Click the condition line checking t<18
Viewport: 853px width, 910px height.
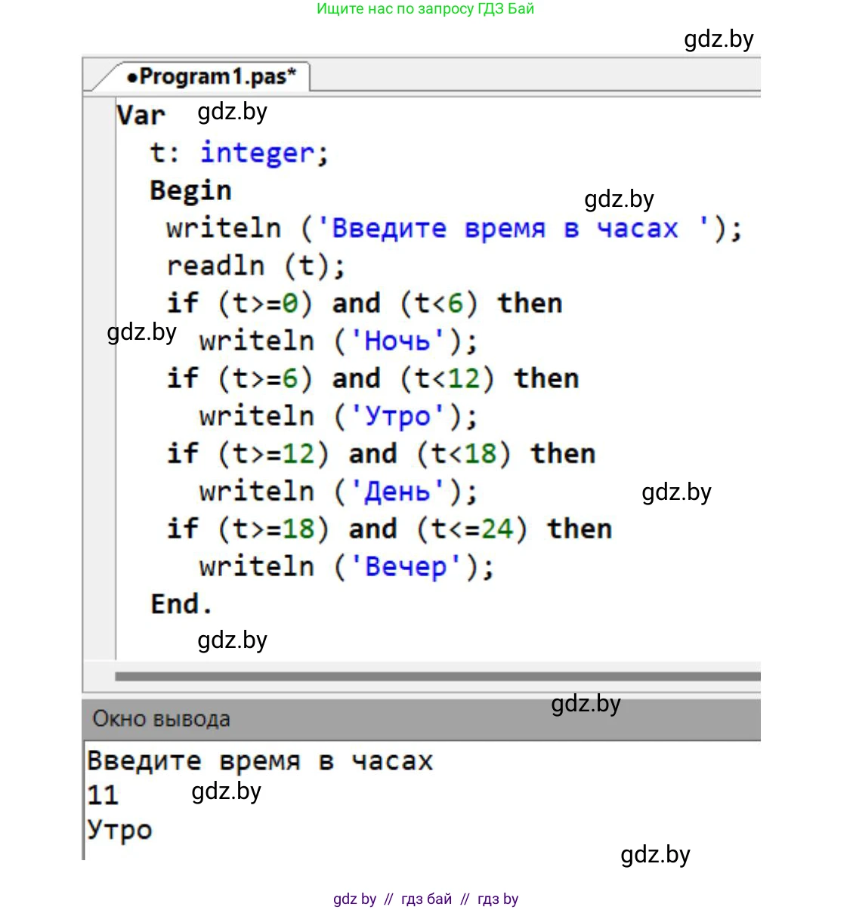381,454
